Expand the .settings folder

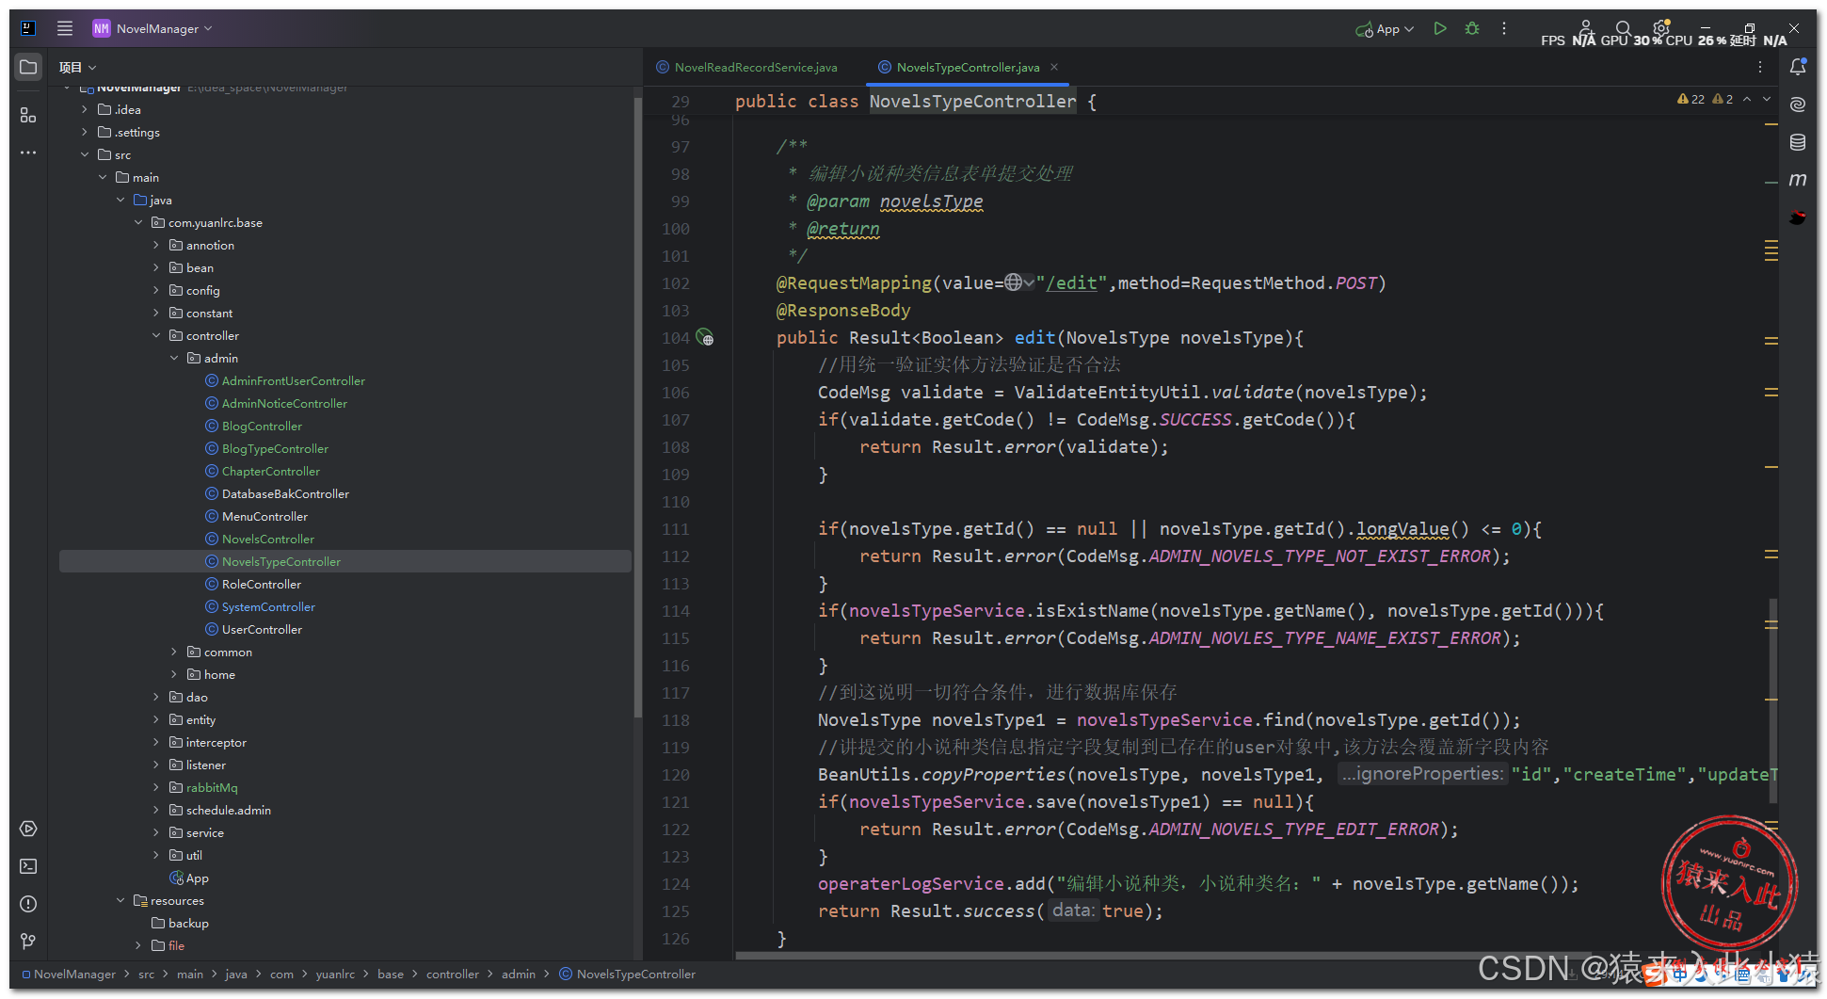coord(85,132)
